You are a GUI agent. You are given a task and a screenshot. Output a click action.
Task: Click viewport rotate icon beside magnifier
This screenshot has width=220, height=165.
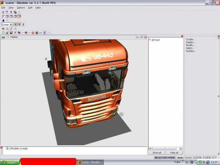click(x=139, y=37)
